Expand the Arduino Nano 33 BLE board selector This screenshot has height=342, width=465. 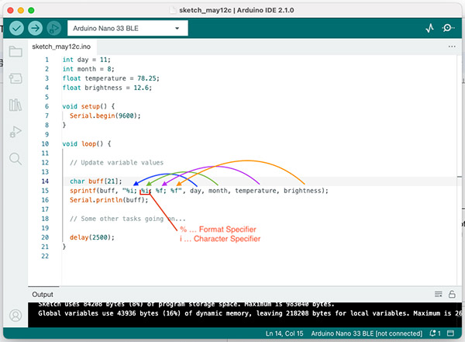[127, 28]
